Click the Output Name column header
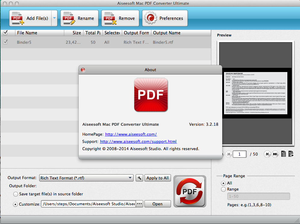 [181, 33]
